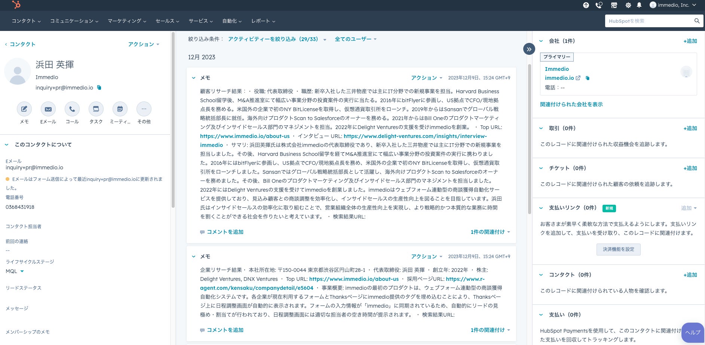
Task: Open the calling phone icon in top bar
Action: click(599, 5)
